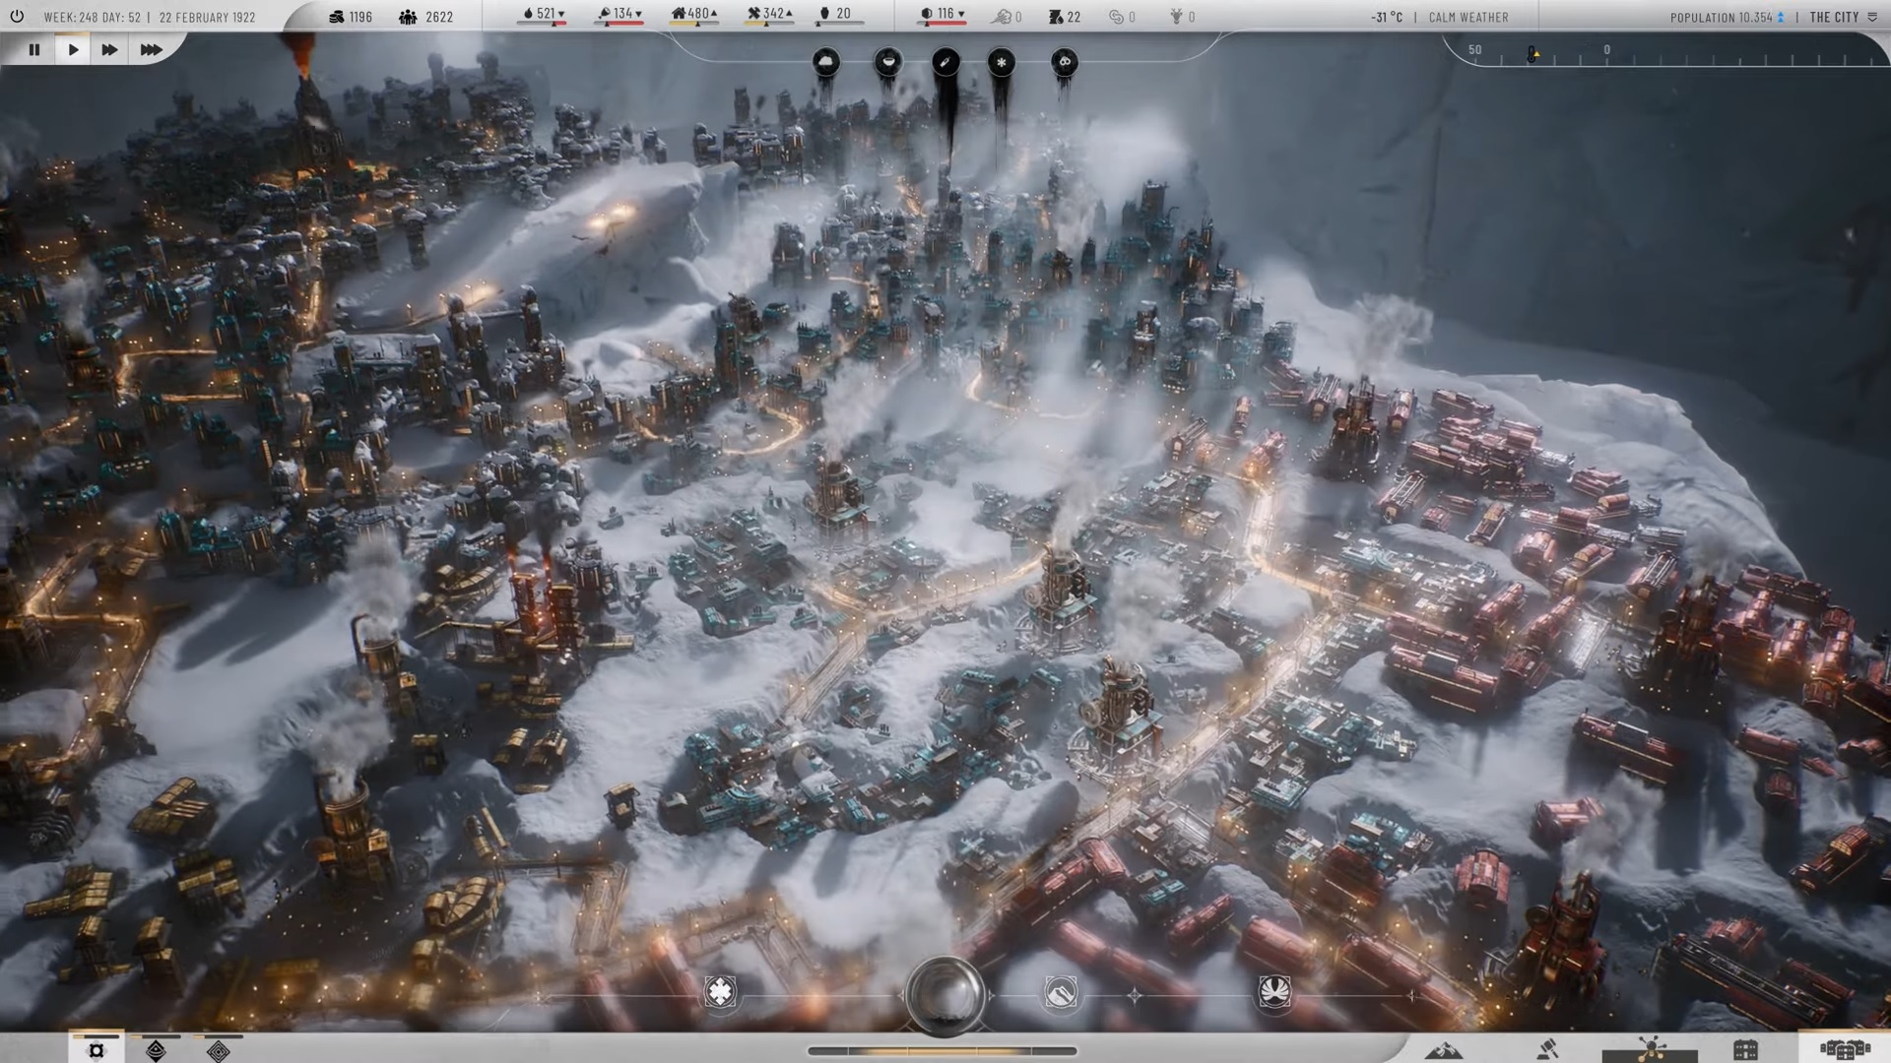Open the cold problem icon

(826, 63)
